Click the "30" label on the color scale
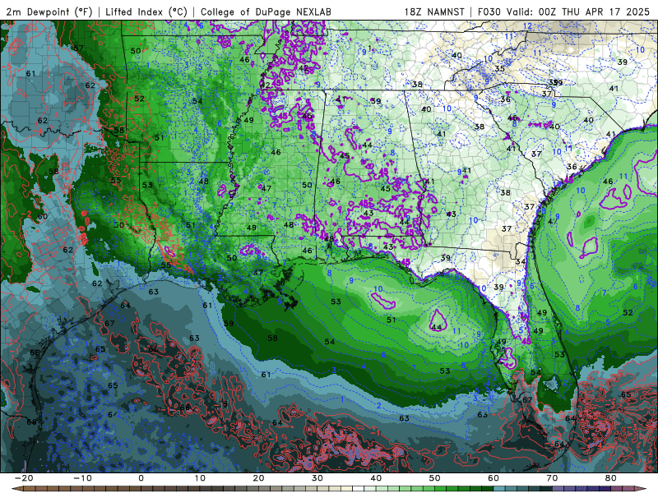 (x=317, y=478)
